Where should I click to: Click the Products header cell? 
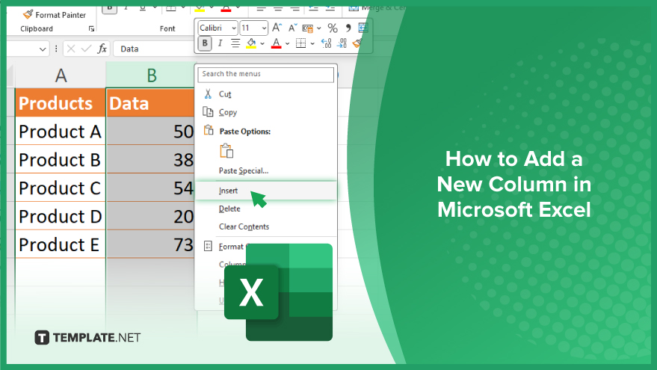click(x=61, y=103)
